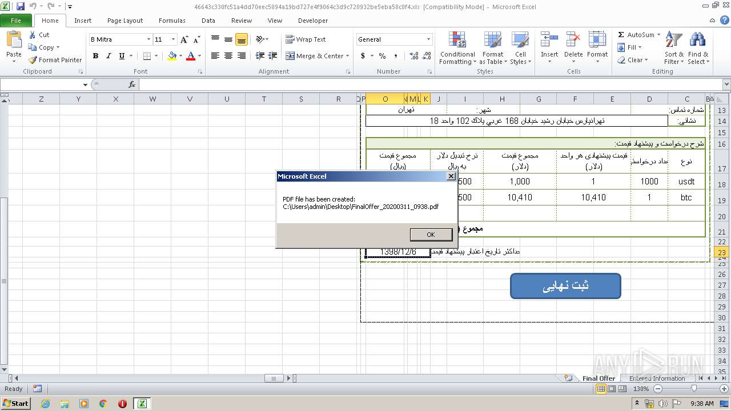
Task: Toggle Wrap Text
Action: click(x=306, y=39)
